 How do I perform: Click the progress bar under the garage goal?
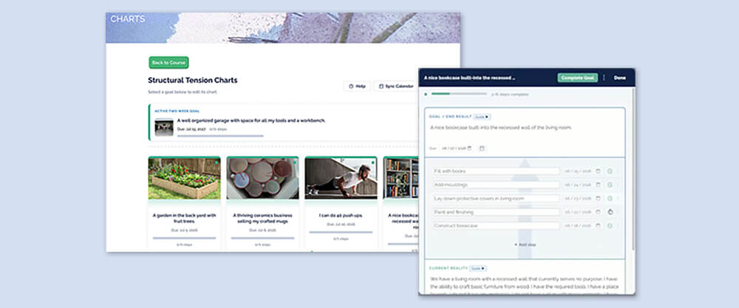pyautogui.click(x=220, y=136)
